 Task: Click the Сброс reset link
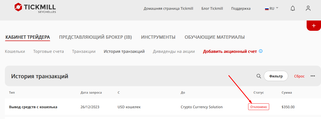tap(299, 76)
